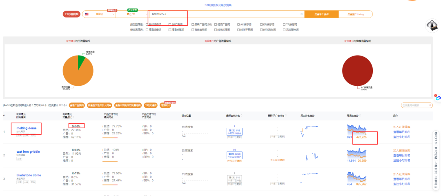Viewport: 441px width, 196px height.
Task: Open the 最近7天 time range dropdown
Action: point(131,14)
